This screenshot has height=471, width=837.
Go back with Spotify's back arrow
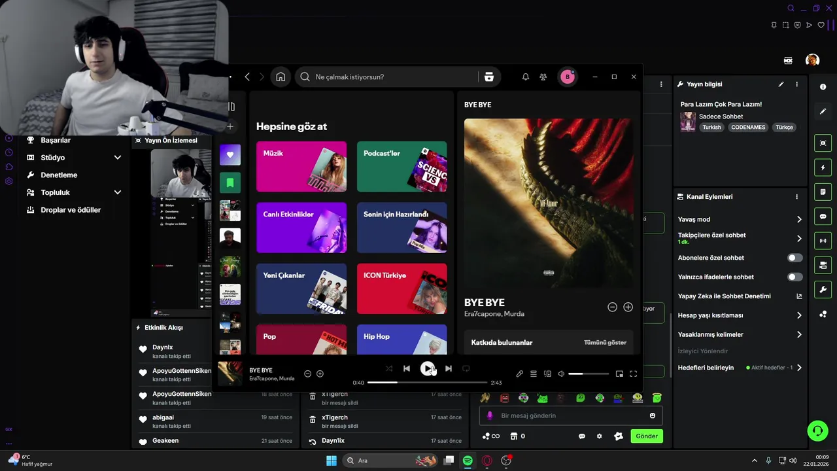pyautogui.click(x=247, y=77)
